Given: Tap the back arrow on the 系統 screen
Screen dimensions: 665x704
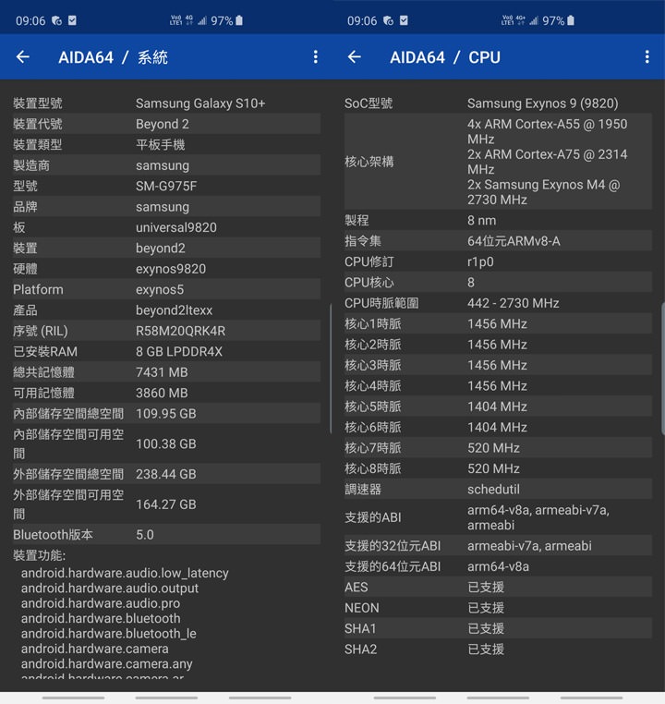Looking at the screenshot, I should pyautogui.click(x=23, y=57).
